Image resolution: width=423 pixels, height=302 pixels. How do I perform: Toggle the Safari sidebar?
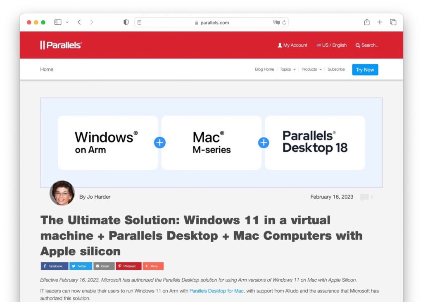57,22
